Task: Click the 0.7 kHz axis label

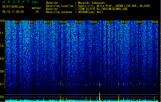Action: click(x=2, y=84)
